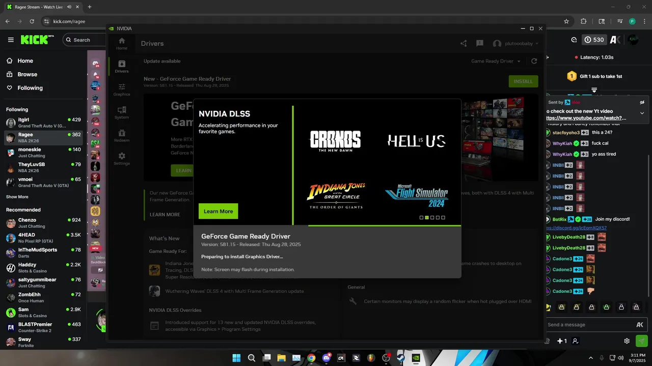The height and width of the screenshot is (366, 652).
Task: Click the Cronos The New Dawn logo
Action: [335, 141]
